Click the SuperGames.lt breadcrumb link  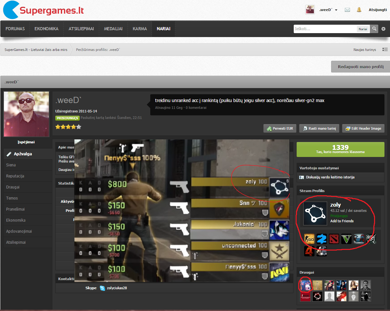click(36, 50)
